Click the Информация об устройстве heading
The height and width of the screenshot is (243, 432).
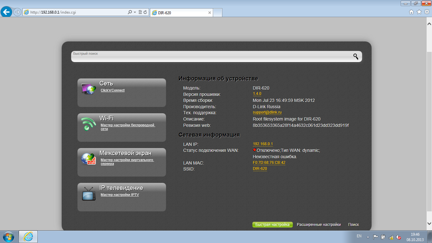218,78
